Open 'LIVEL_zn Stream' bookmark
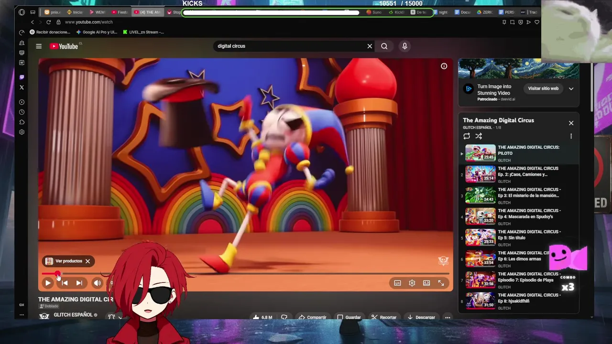 click(x=143, y=32)
